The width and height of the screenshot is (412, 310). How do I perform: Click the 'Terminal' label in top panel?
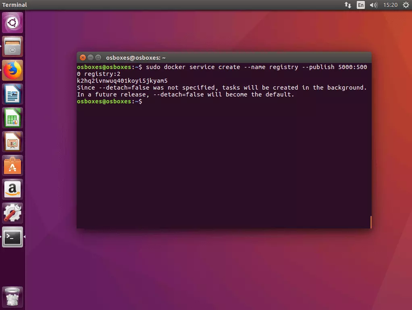(15, 5)
